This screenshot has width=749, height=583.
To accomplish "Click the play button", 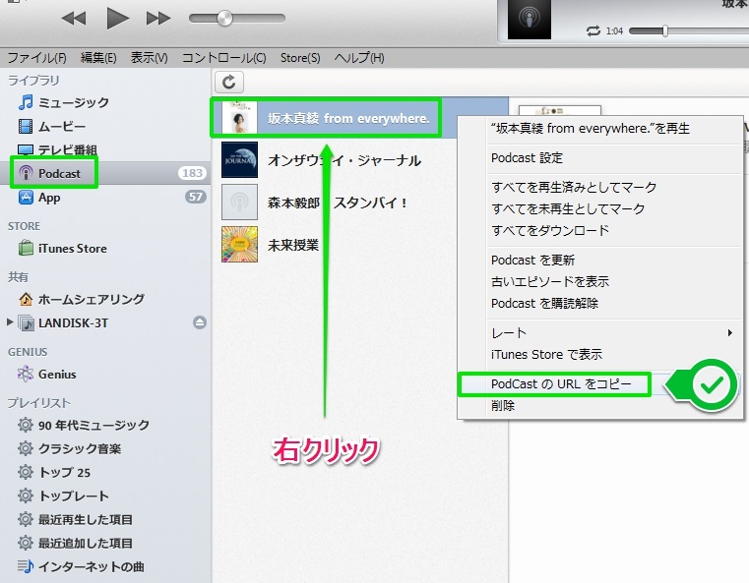I will pos(117,19).
